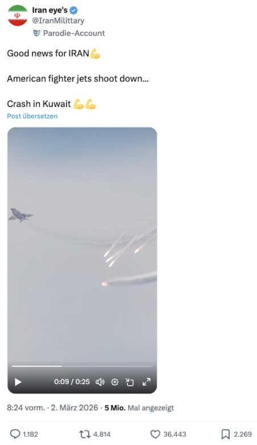Open the post timestamp 8:24 vorm.

[26, 408]
